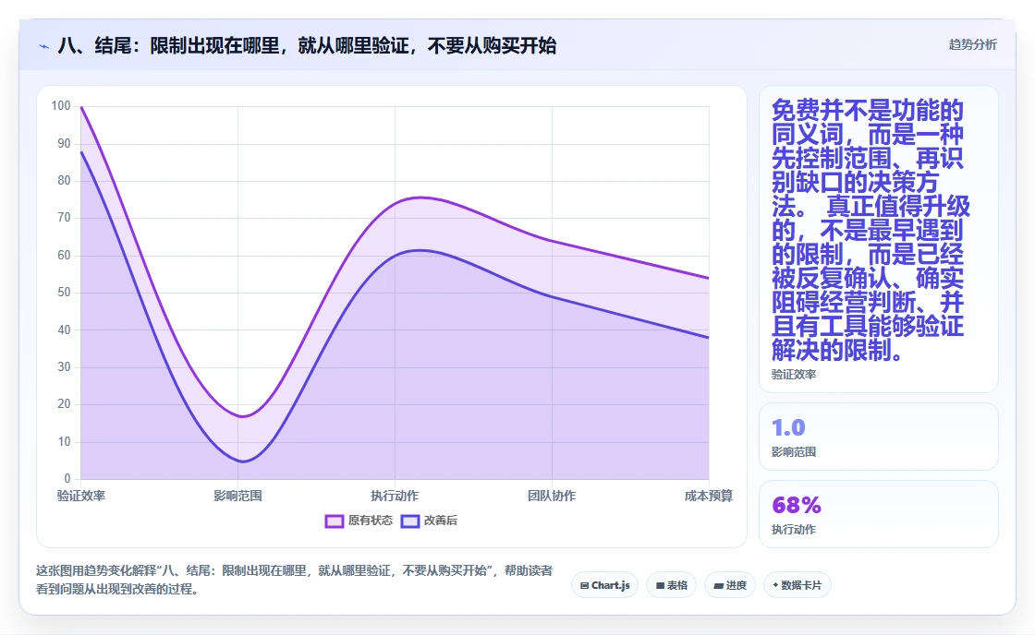Click the 100 y-axis tick label
The image size is (1035, 635).
click(x=61, y=106)
